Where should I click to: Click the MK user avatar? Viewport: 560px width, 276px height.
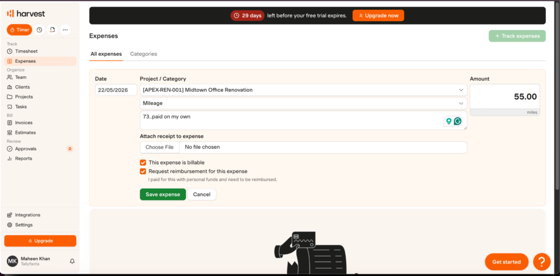[13, 261]
